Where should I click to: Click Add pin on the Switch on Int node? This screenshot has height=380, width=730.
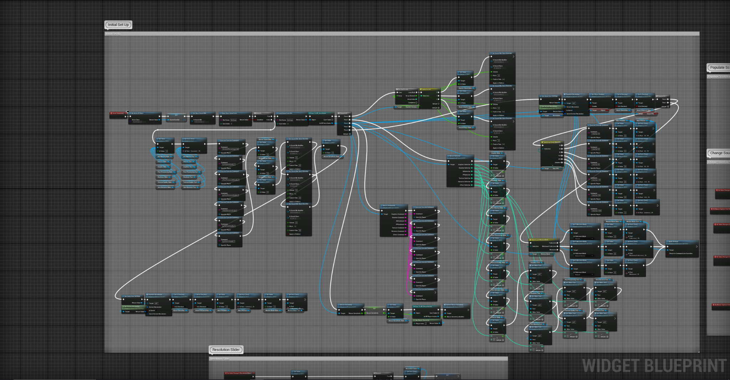(x=436, y=108)
